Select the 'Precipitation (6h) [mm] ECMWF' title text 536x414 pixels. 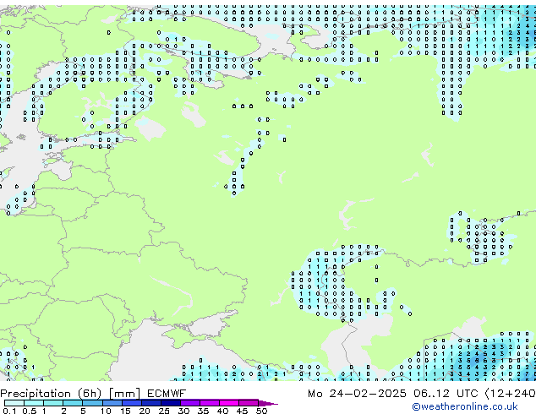[x=93, y=394]
